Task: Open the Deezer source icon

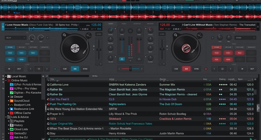Action: pos(12,97)
